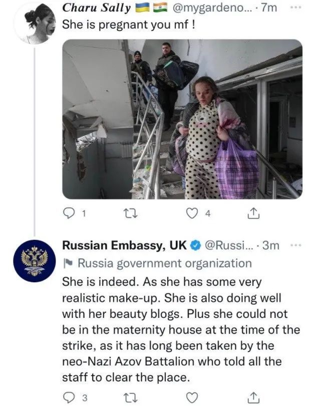Reply to the Russian Embassy, UK tweet
Image resolution: width=316 pixels, height=406 pixels.
tap(68, 397)
